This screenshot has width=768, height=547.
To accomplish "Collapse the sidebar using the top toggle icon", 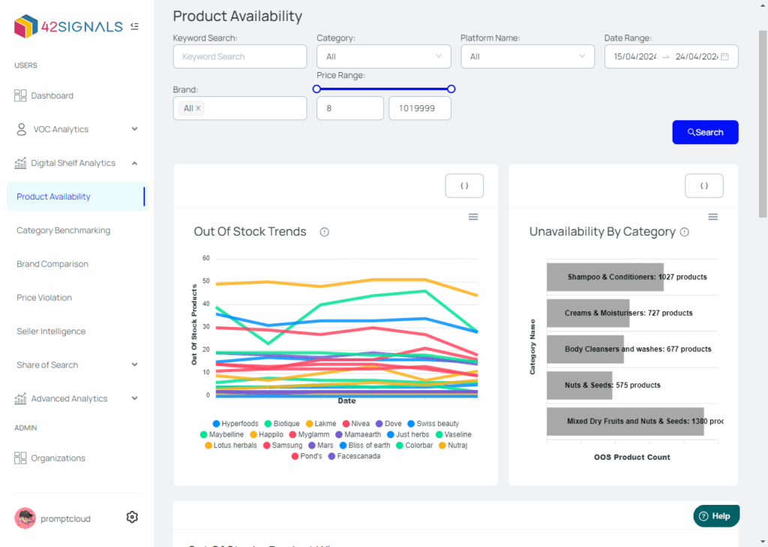I will point(135,25).
